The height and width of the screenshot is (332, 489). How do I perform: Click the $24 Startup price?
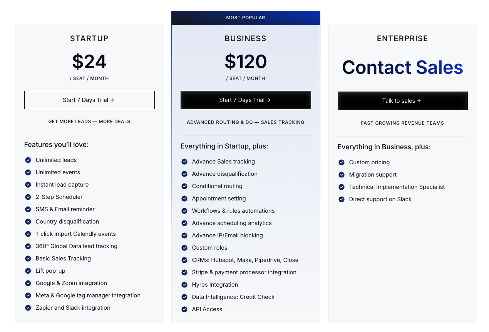[89, 62]
